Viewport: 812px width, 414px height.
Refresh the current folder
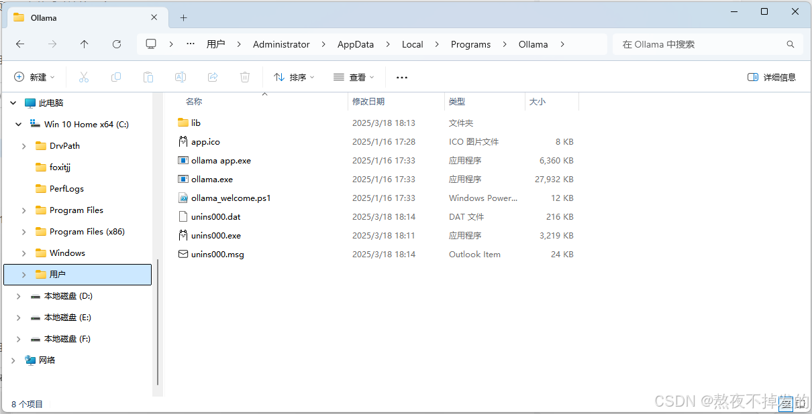(117, 44)
